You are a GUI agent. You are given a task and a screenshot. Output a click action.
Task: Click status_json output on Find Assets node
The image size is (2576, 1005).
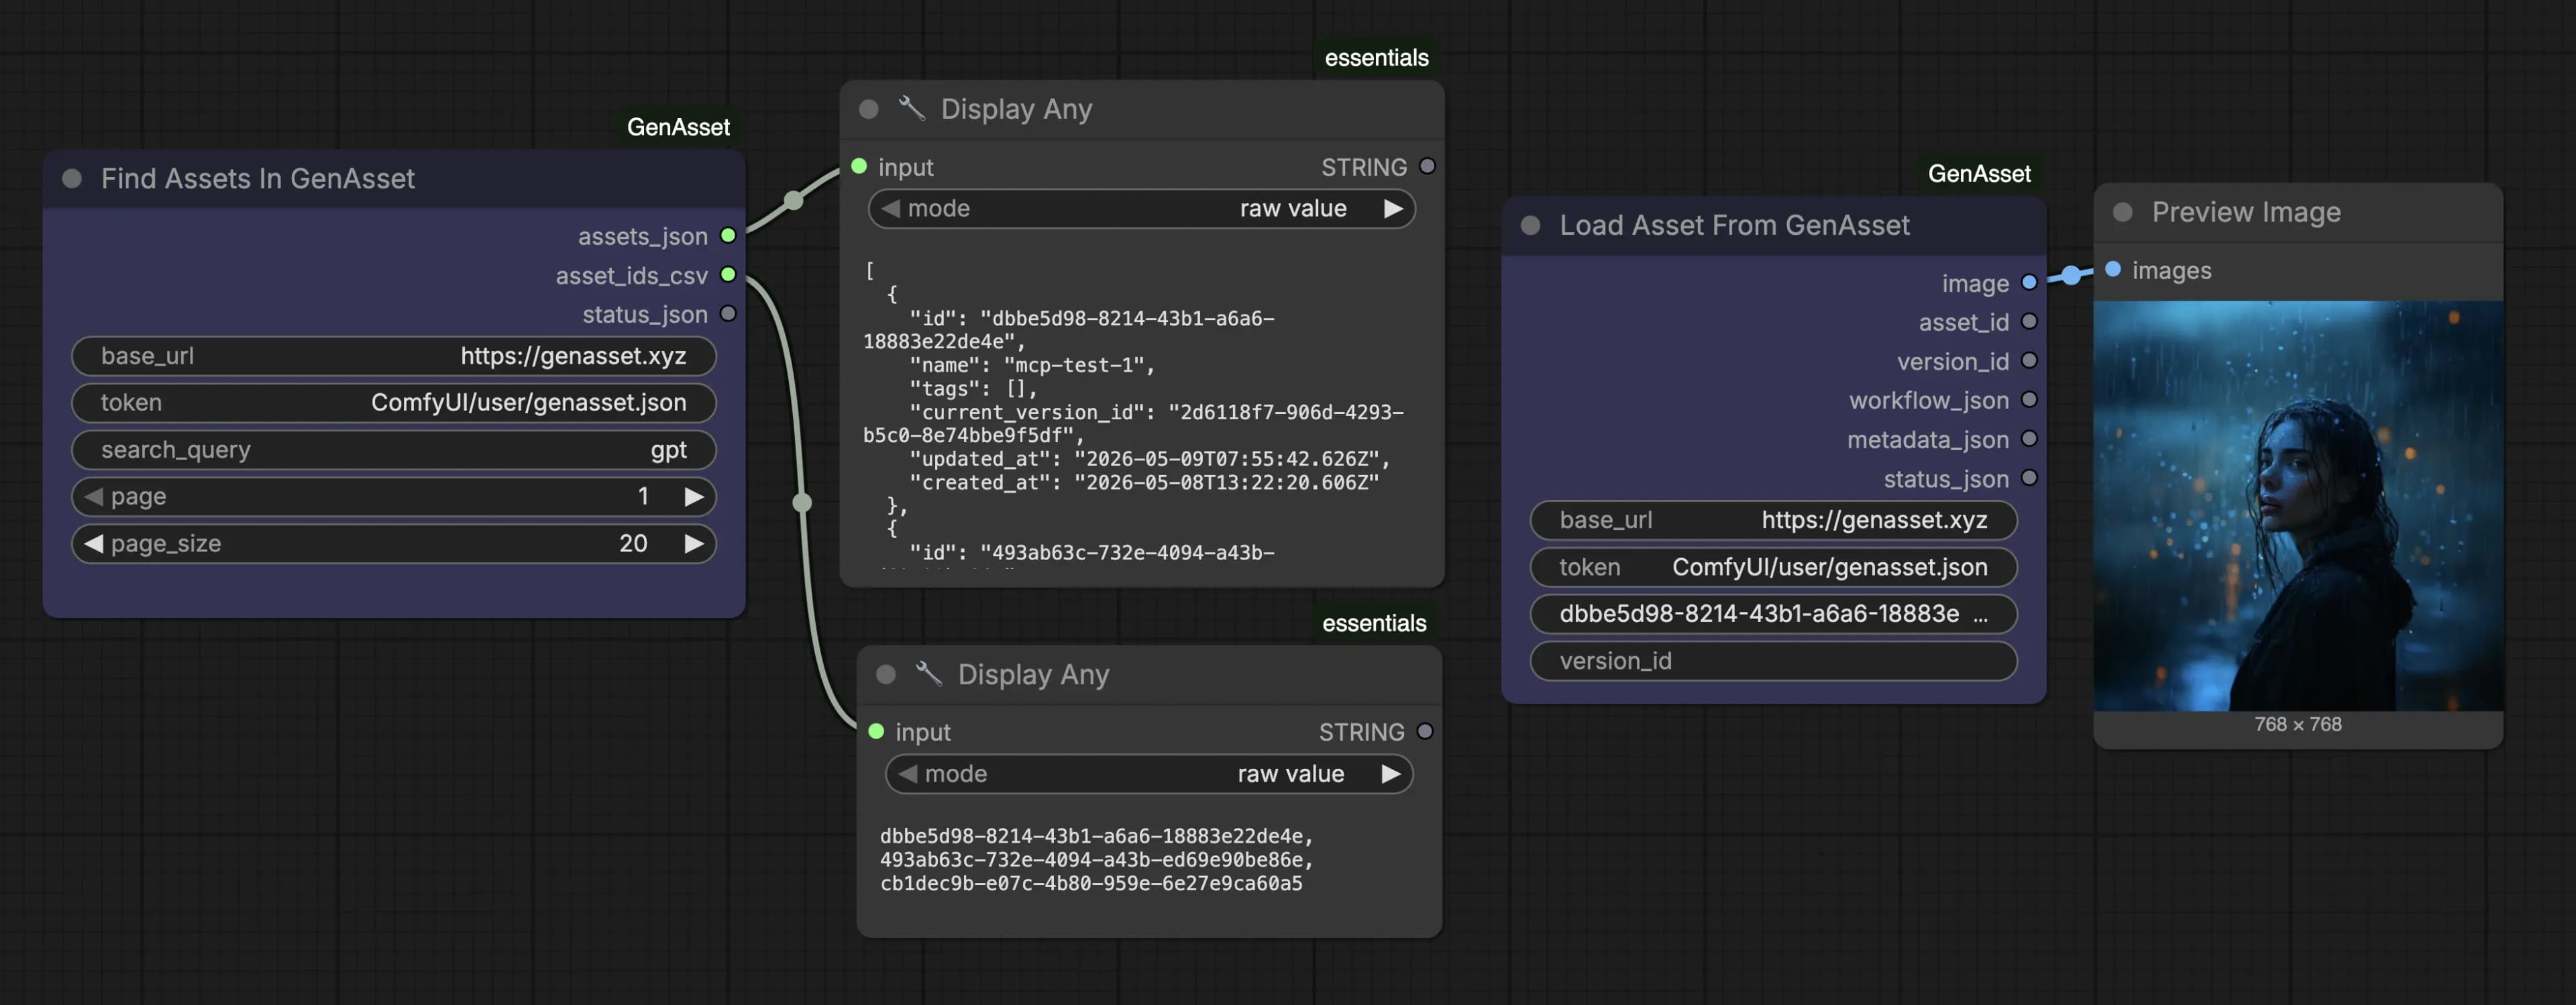pos(728,314)
